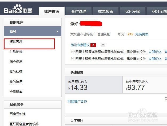This screenshot has width=167, height=126.
Task: Select 媒体管理 in the sidebar
Action: tap(16, 41)
